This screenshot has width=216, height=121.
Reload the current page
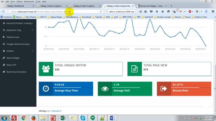coord(101,12)
